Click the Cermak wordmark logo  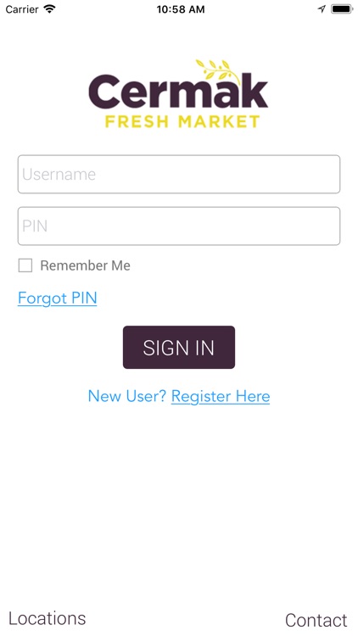click(178, 92)
